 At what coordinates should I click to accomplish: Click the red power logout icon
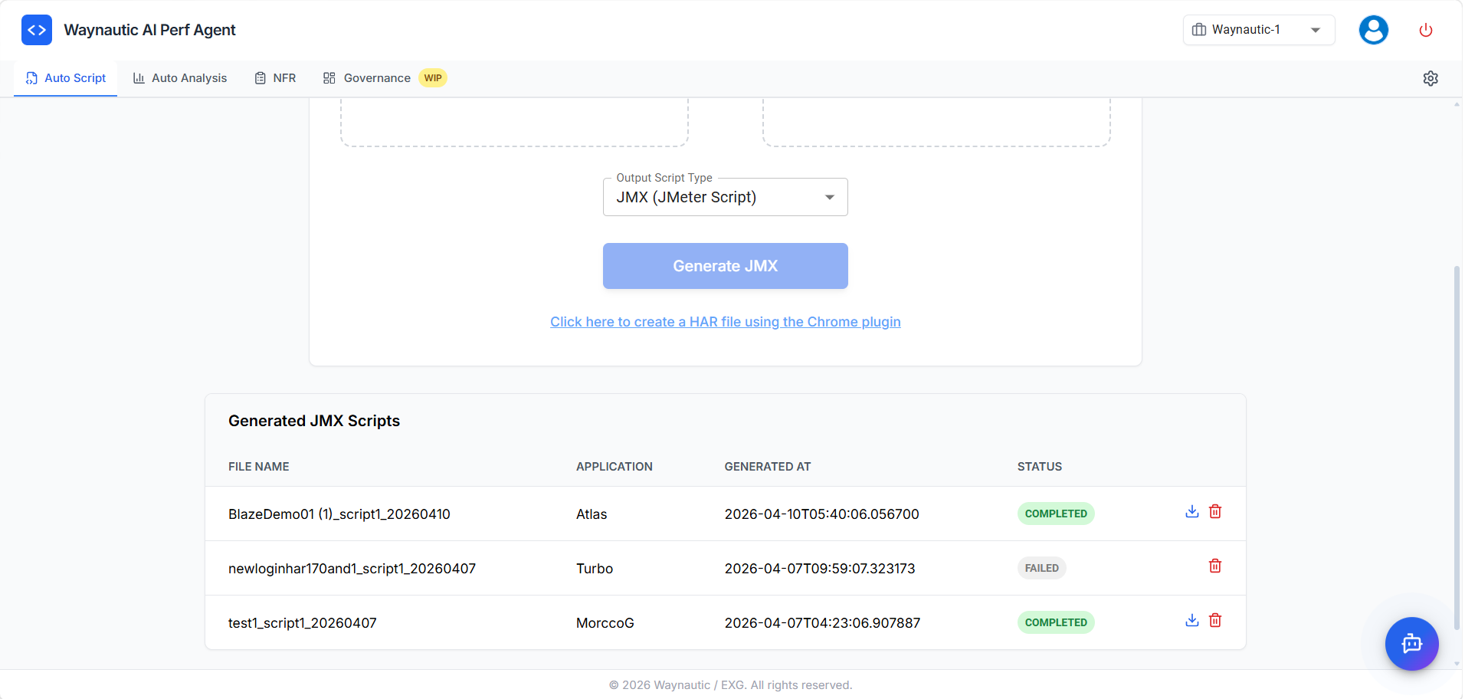pos(1425,30)
